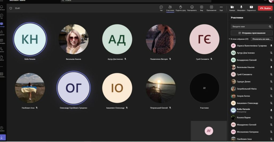Image resolution: width=274 pixels, height=142 pixels.
Task: Click the shield icon next to timer
Action: pyautogui.click(x=11, y=8)
